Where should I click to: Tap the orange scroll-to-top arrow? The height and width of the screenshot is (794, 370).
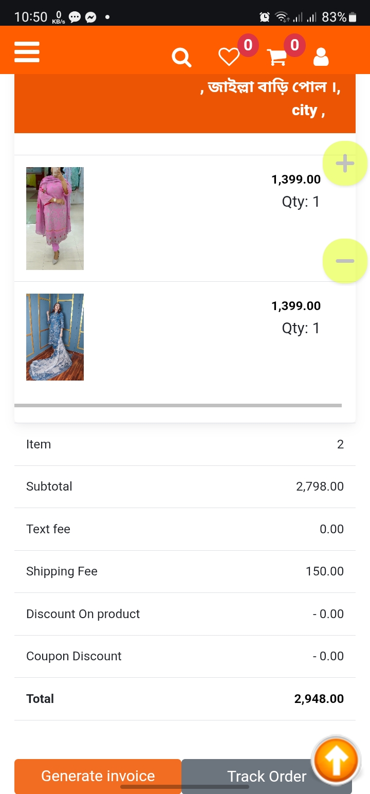[x=336, y=760]
